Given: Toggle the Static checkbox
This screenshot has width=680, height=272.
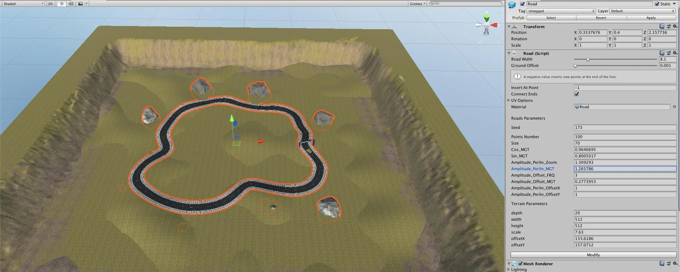Looking at the screenshot, I should point(657,4).
